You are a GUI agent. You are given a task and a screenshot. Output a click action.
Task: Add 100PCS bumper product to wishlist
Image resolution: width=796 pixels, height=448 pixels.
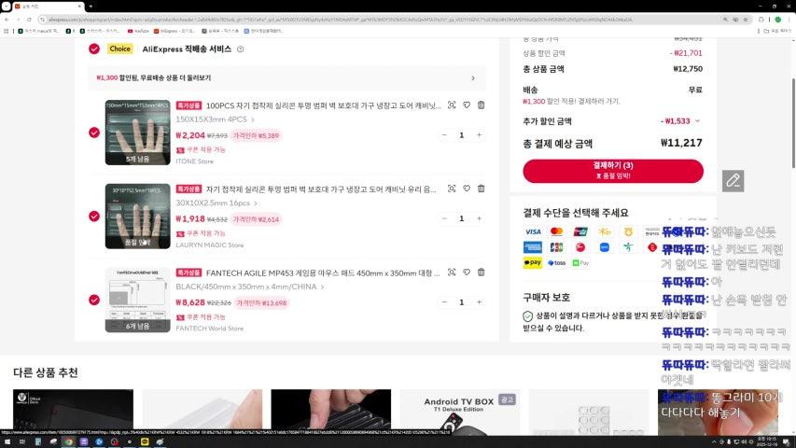[x=466, y=105]
